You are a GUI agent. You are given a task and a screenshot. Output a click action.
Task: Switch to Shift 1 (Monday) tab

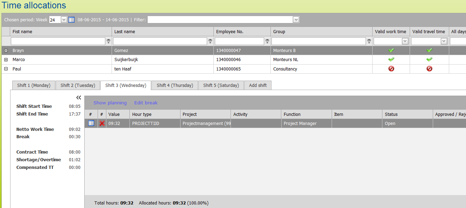34,86
